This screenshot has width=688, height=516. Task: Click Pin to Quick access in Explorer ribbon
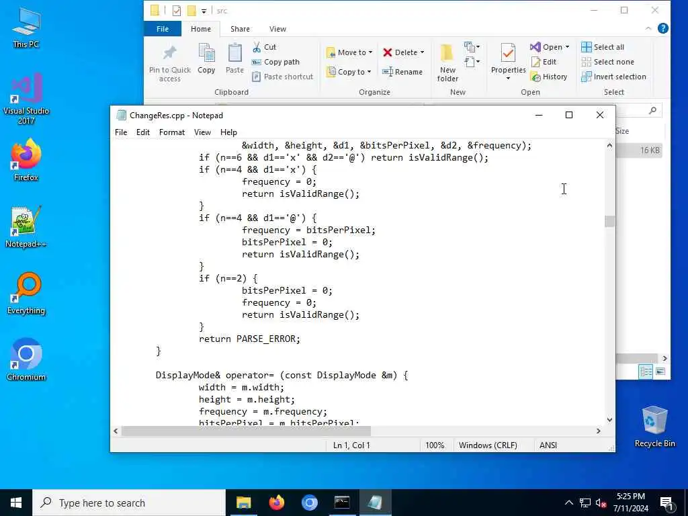point(170,62)
